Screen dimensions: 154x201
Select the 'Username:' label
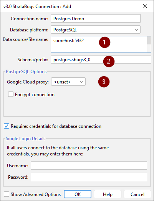pos(18,166)
